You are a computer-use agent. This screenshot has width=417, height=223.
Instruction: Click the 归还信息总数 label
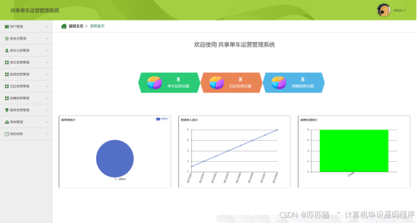tap(241, 86)
